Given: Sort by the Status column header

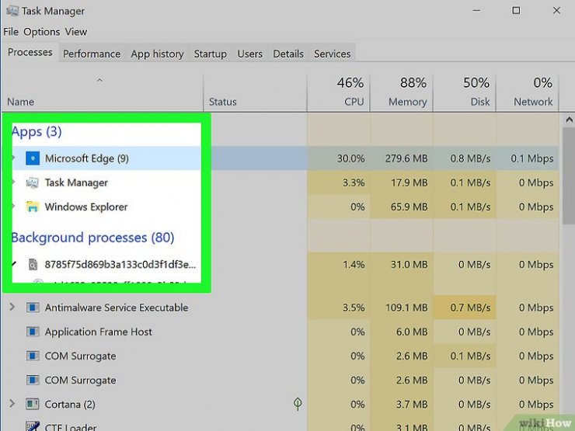Looking at the screenshot, I should 255,93.
